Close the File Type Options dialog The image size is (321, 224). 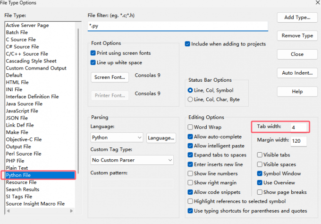297,54
